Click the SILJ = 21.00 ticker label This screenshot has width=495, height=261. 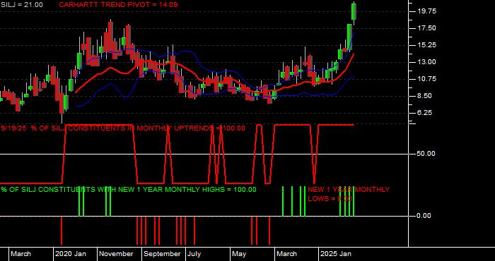click(22, 5)
